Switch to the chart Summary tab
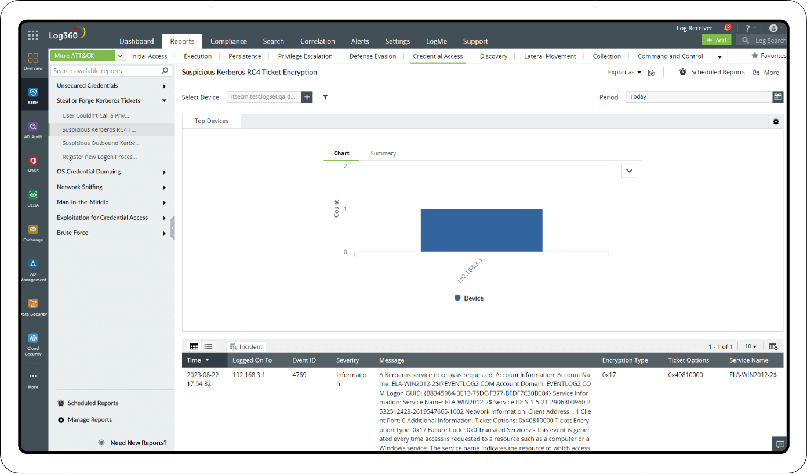The width and height of the screenshot is (807, 474). pyautogui.click(x=383, y=153)
